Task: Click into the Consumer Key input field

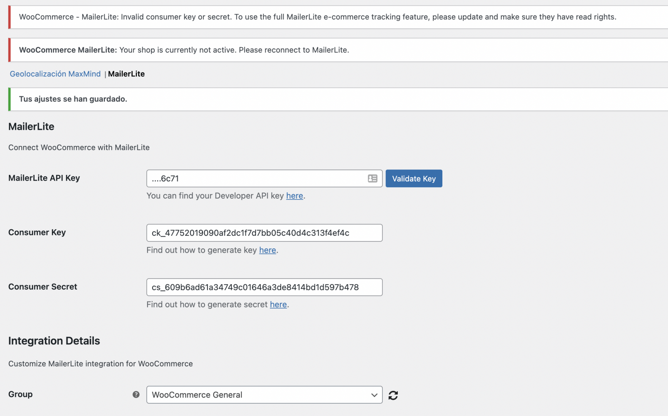Action: pos(265,233)
